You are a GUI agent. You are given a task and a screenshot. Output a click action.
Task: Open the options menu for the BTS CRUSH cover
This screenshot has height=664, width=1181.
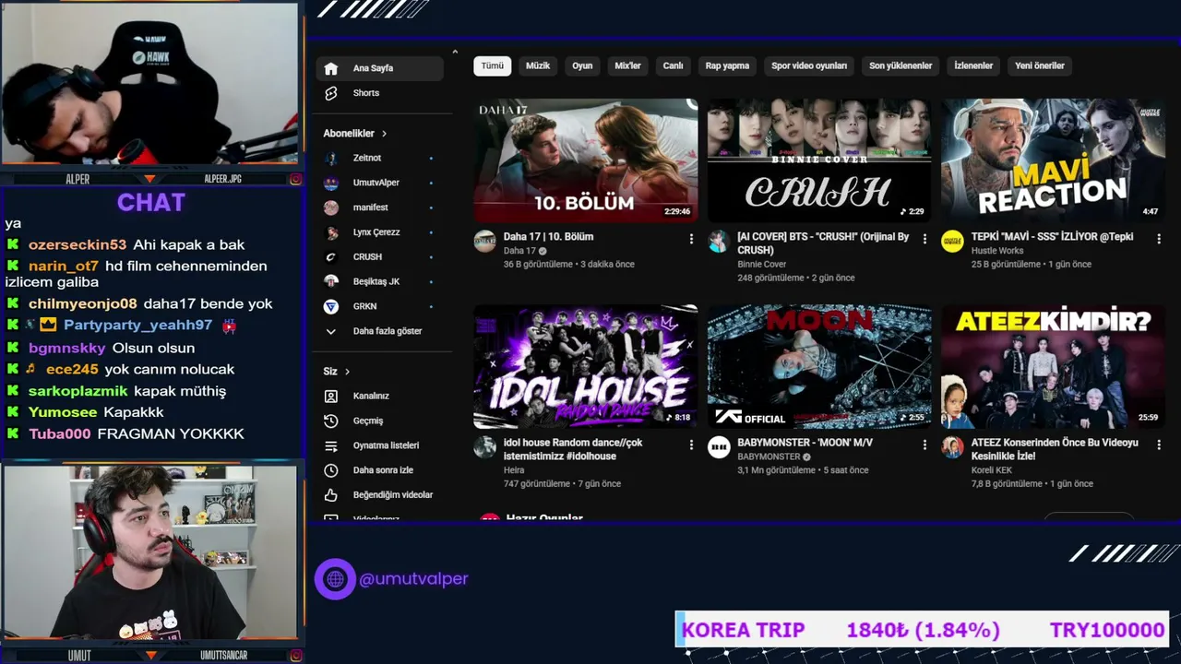click(925, 239)
